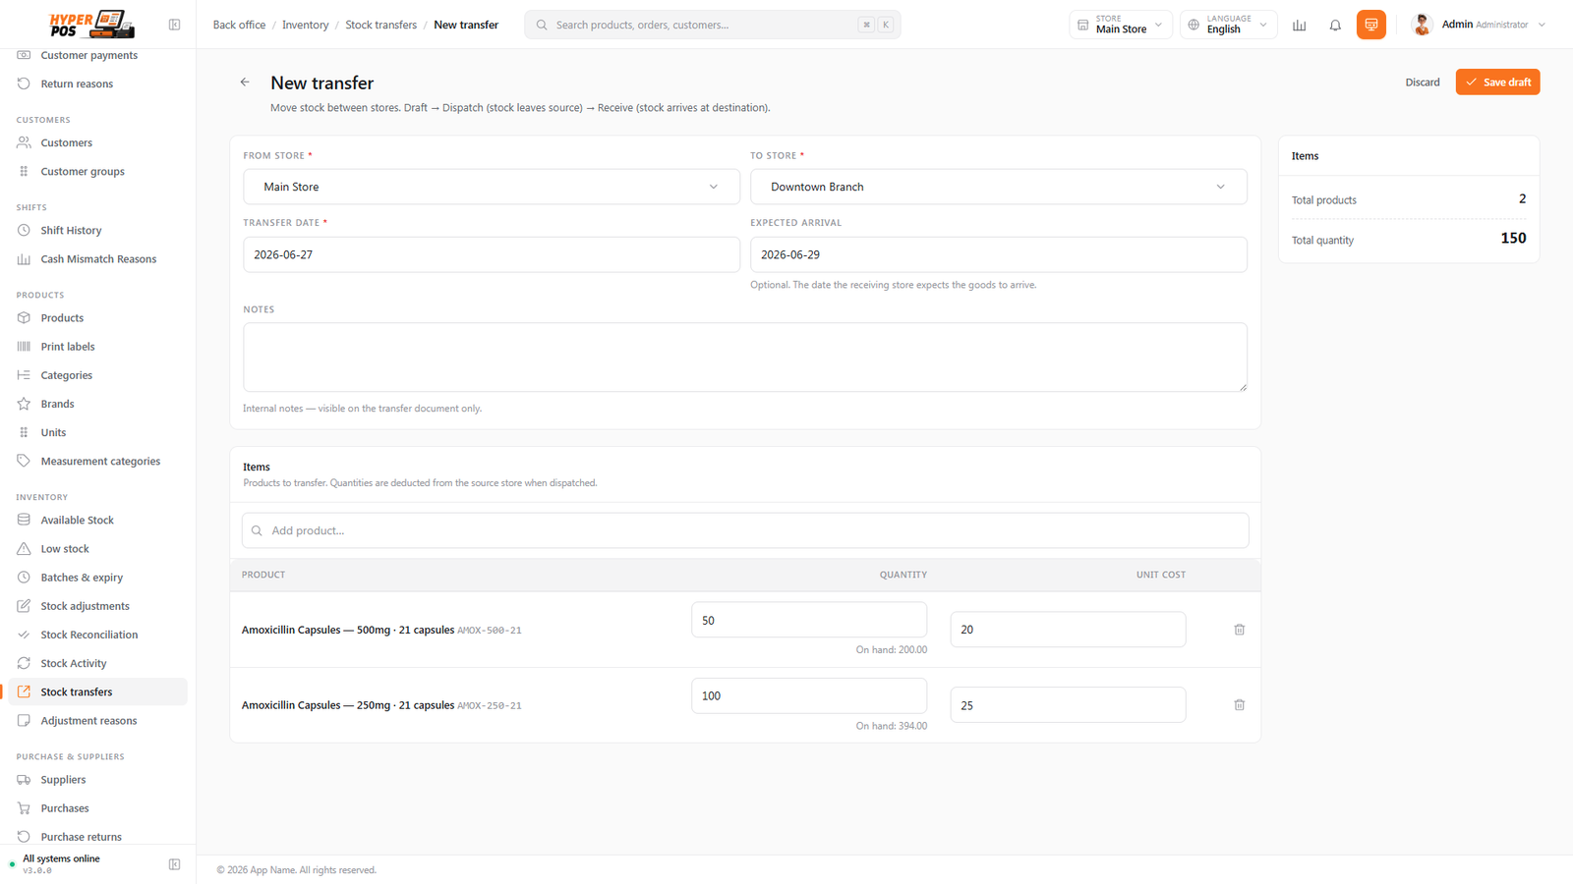Open notifications bell
The image size is (1573, 884).
click(x=1335, y=25)
